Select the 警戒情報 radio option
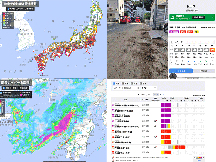The height and width of the screenshot is (162, 216). (x=26, y=9)
